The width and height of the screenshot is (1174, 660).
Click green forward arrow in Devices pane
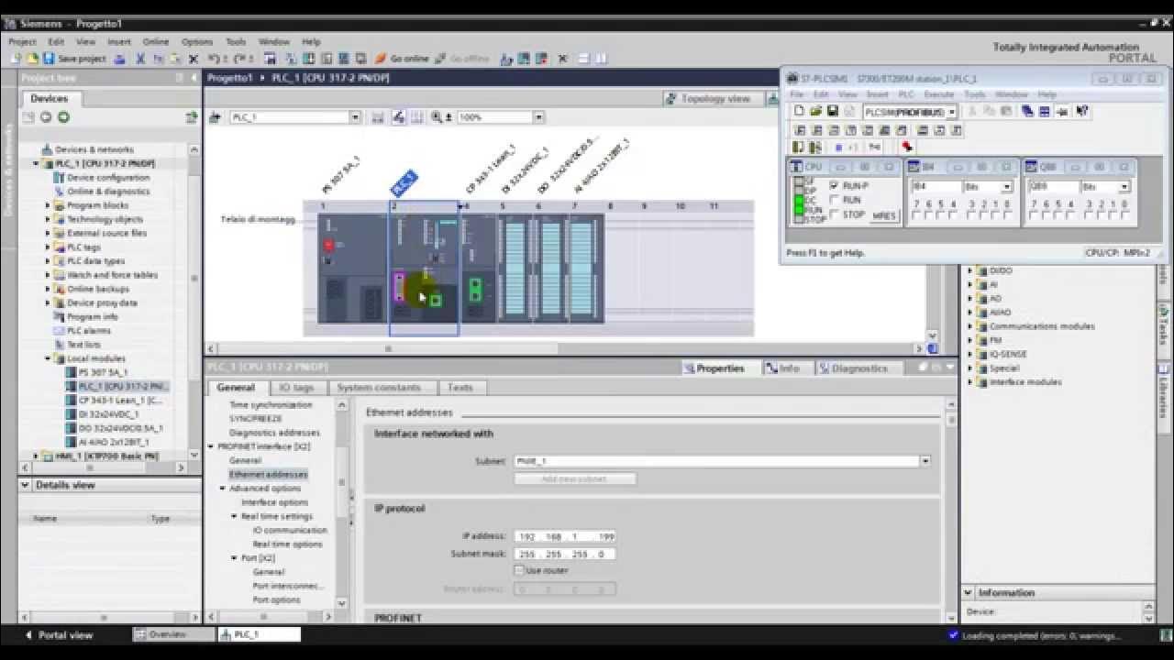pos(63,117)
